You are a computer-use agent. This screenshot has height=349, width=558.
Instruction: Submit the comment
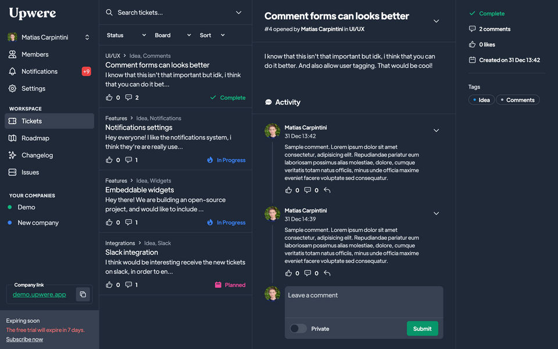tap(422, 329)
